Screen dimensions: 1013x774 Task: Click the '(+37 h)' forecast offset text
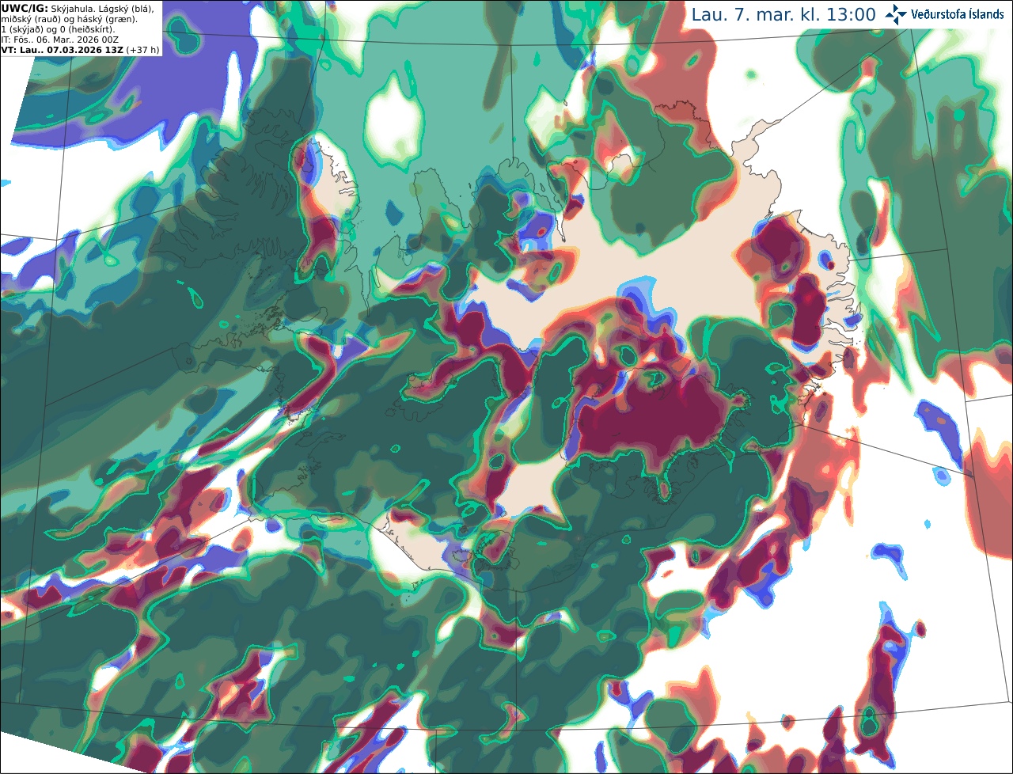point(142,50)
